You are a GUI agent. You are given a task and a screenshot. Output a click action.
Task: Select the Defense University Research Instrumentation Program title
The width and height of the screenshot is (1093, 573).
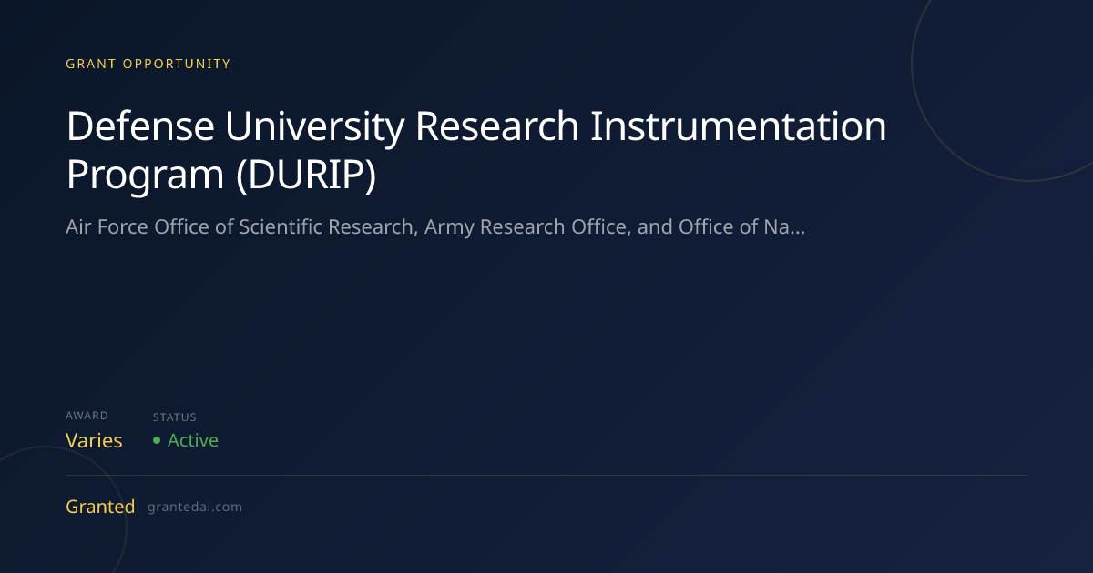[x=476, y=150]
